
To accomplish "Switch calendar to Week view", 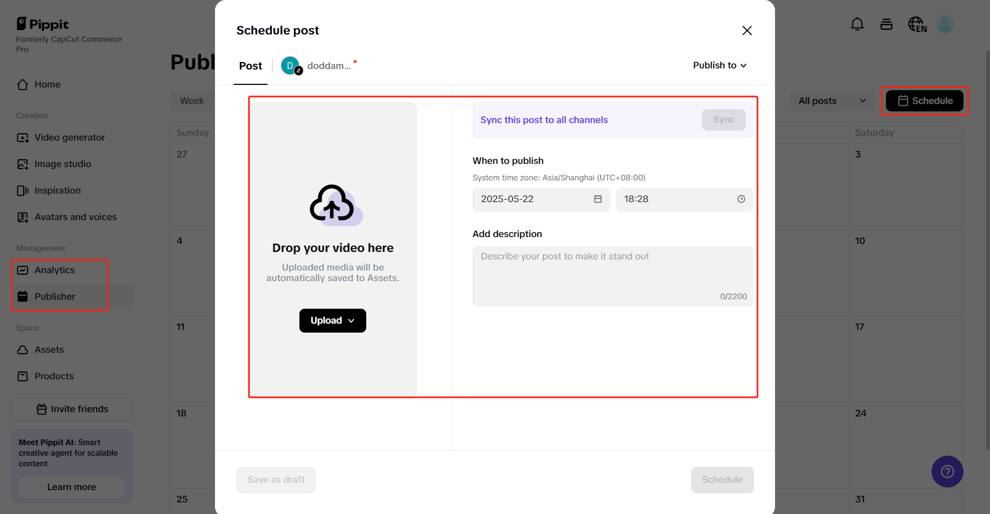I will click(192, 101).
